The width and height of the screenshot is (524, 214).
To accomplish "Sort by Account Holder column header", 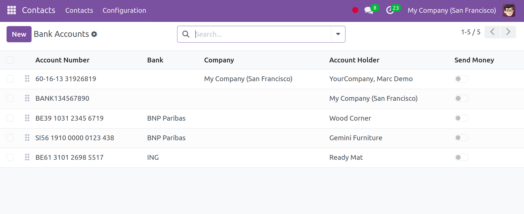I will pos(354,60).
